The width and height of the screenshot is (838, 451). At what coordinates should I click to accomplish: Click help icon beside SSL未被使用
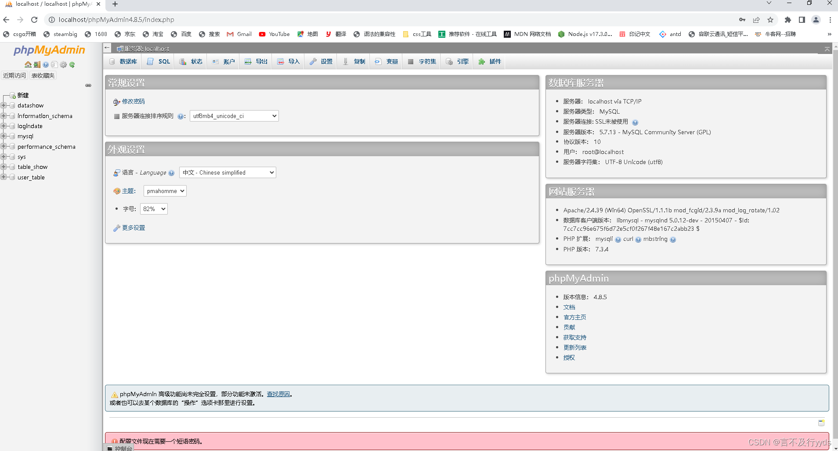pyautogui.click(x=635, y=122)
